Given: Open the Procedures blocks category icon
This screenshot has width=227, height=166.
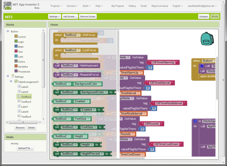Looking at the screenshot, I should (16, 71).
